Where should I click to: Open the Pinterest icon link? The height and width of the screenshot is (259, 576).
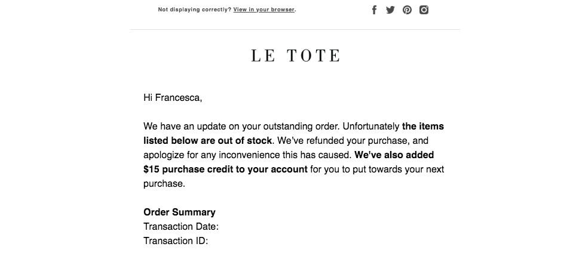407,10
